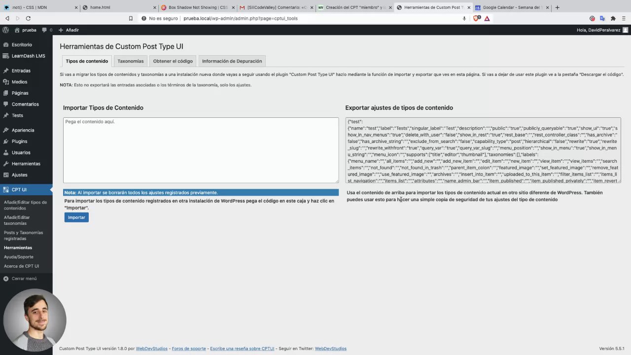Image resolution: width=631 pixels, height=355 pixels.
Task: Open Ayuda/Soporte submenu link
Action: click(x=19, y=257)
